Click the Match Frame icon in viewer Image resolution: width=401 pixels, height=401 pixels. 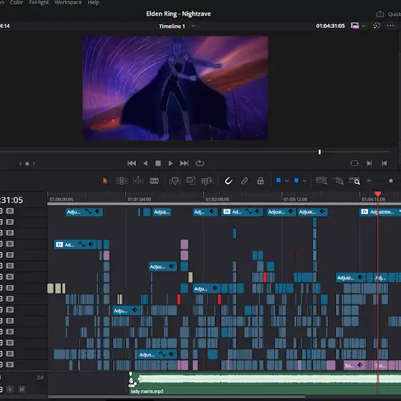[354, 163]
